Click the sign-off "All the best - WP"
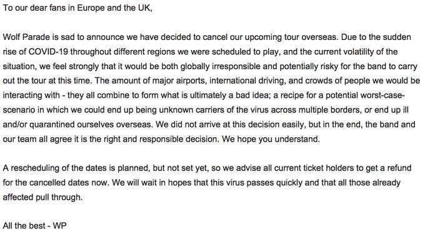The image size is (425, 234). 35,225
